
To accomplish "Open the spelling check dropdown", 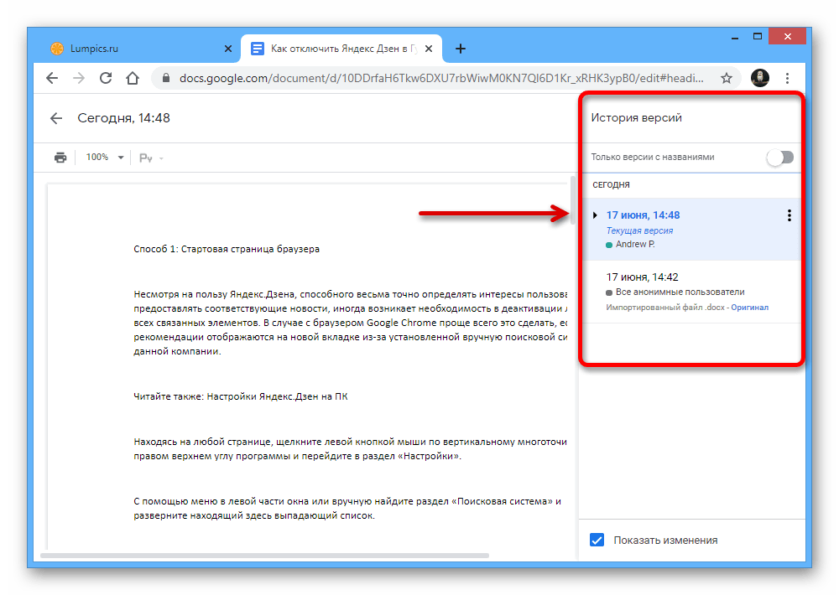I will 151,158.
